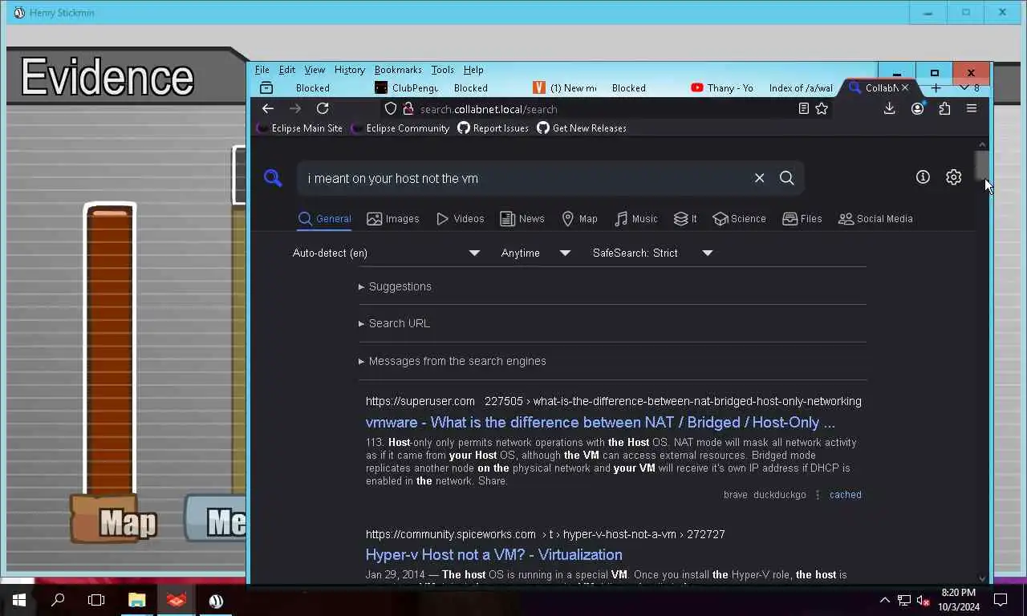
Task: Open search preferences gear icon
Action: tap(953, 177)
